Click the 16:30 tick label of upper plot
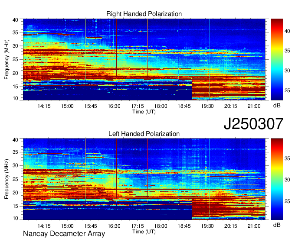The image size is (295, 239). click(x=114, y=106)
